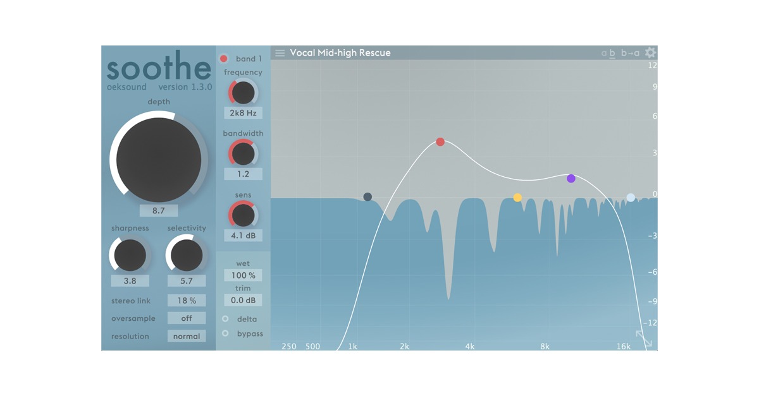Toggle the band 1 red enable dot

click(x=223, y=59)
